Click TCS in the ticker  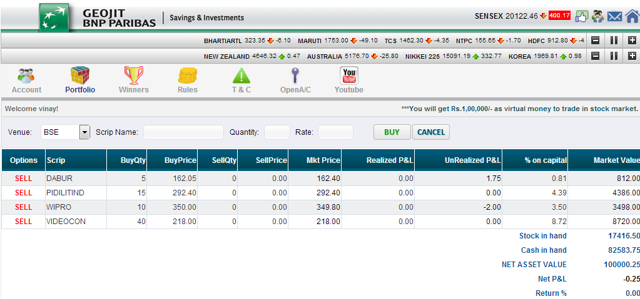391,41
